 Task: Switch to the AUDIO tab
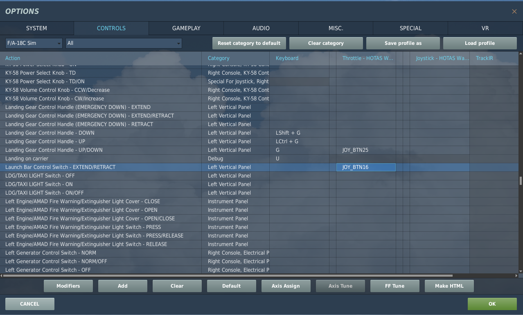tap(261, 28)
